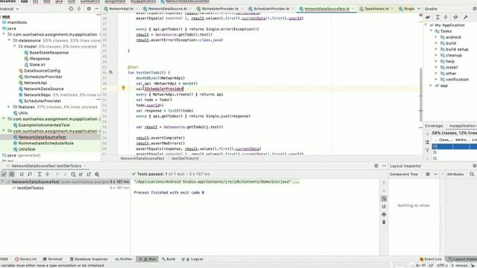Hide the Project panel with minus icon
This screenshot has height=268, width=477.
pyautogui.click(x=97, y=9)
